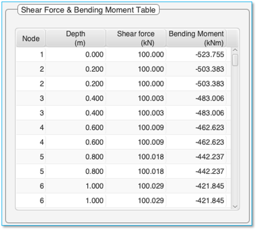The width and height of the screenshot is (257, 230).
Task: Click the scrollbar down arrow
Action: (235, 206)
